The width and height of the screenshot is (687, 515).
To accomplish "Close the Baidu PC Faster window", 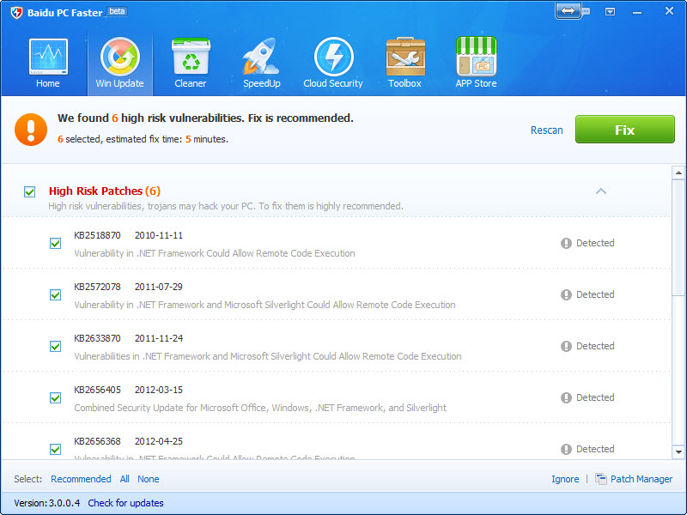I will click(x=669, y=11).
